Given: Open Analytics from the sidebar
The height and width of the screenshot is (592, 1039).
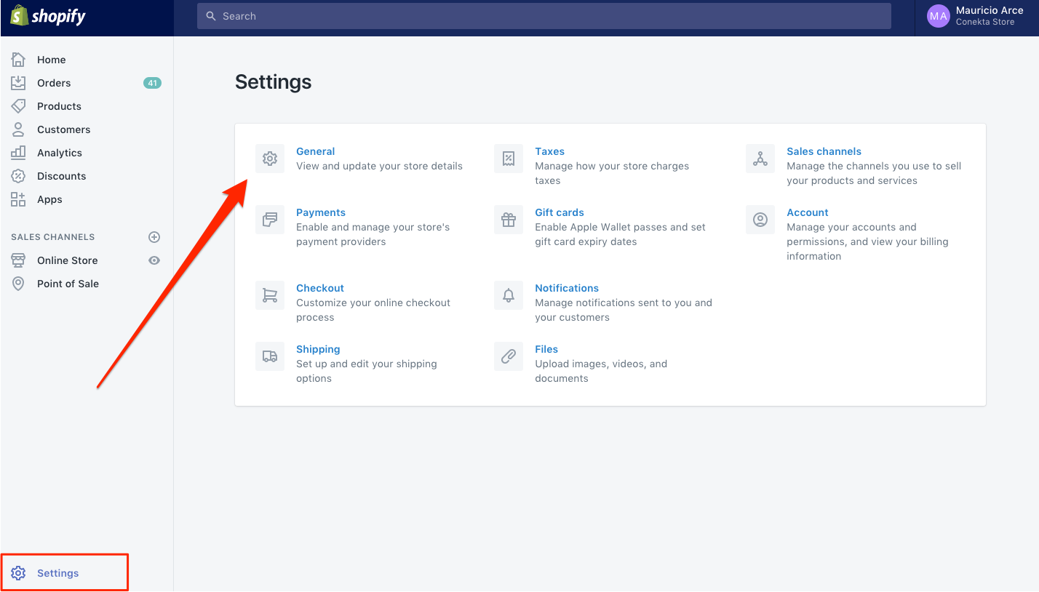Looking at the screenshot, I should point(59,153).
